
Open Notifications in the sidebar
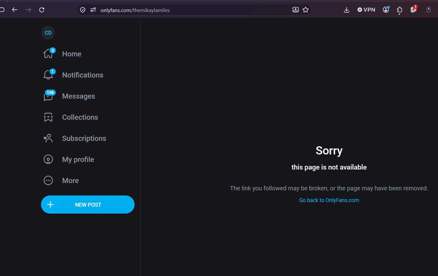[73, 75]
